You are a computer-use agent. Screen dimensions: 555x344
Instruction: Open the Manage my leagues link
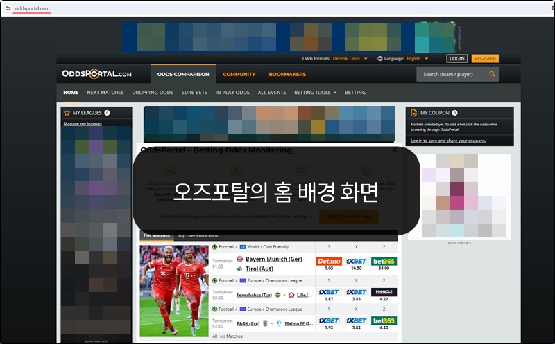(x=83, y=124)
